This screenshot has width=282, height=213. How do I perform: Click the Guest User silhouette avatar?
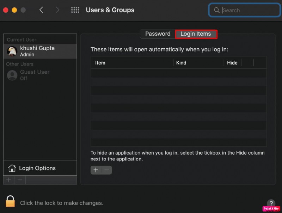click(x=12, y=75)
